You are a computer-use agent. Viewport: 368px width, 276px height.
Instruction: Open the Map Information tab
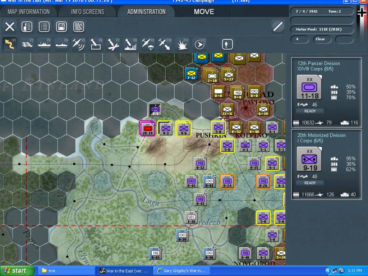click(28, 11)
